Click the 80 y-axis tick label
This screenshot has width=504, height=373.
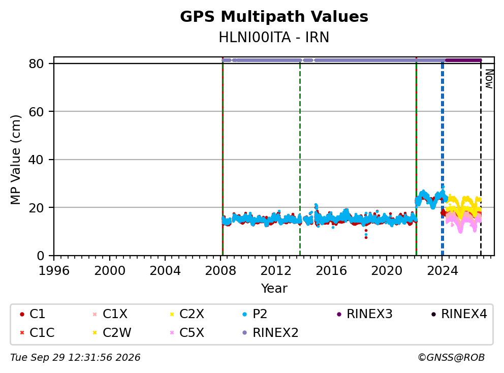pyautogui.click(x=36, y=64)
